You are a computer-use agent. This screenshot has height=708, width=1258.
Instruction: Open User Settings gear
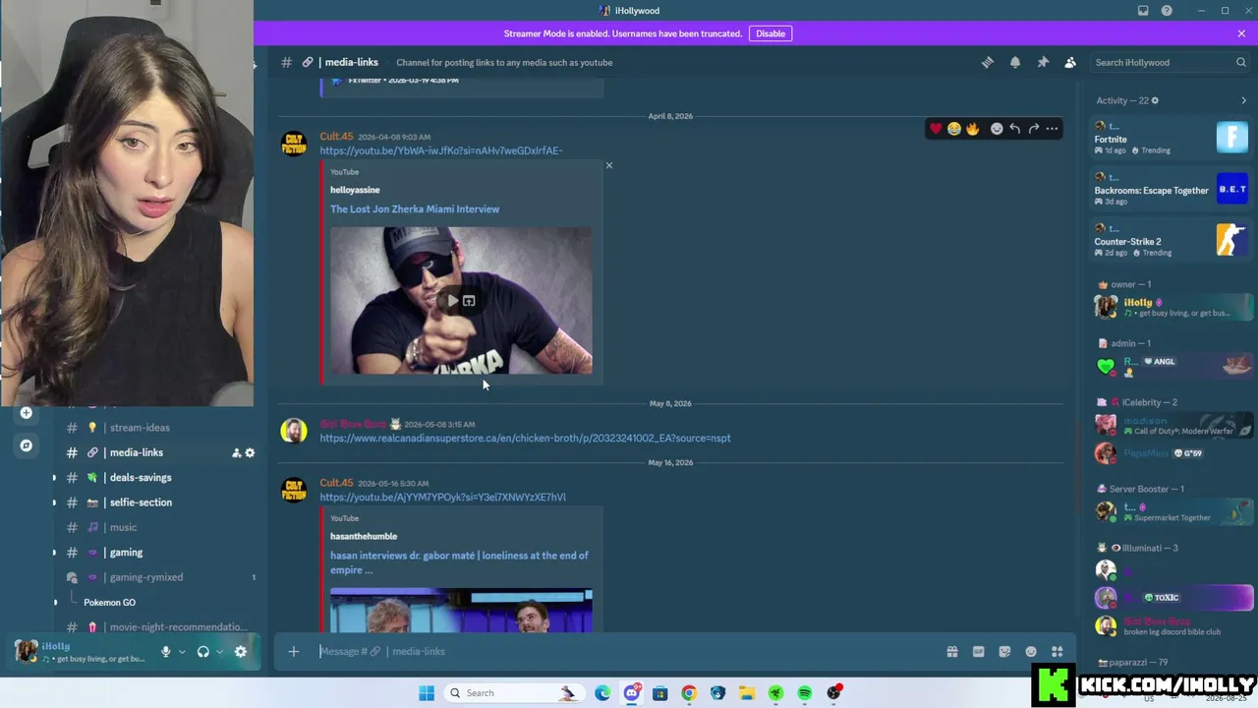241,651
